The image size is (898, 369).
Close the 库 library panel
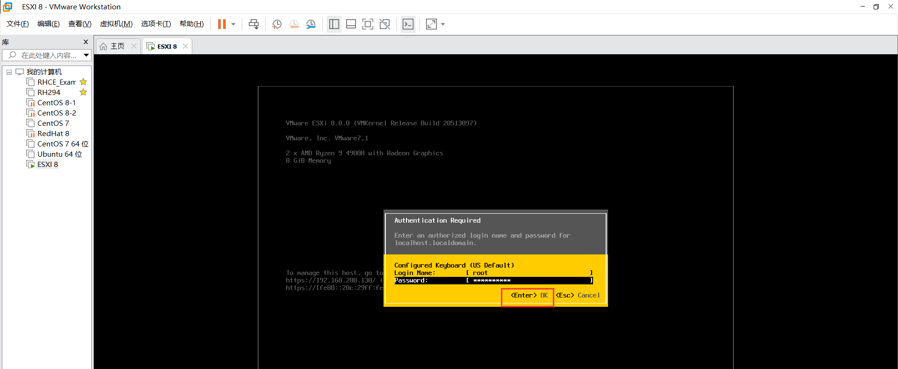click(x=86, y=42)
